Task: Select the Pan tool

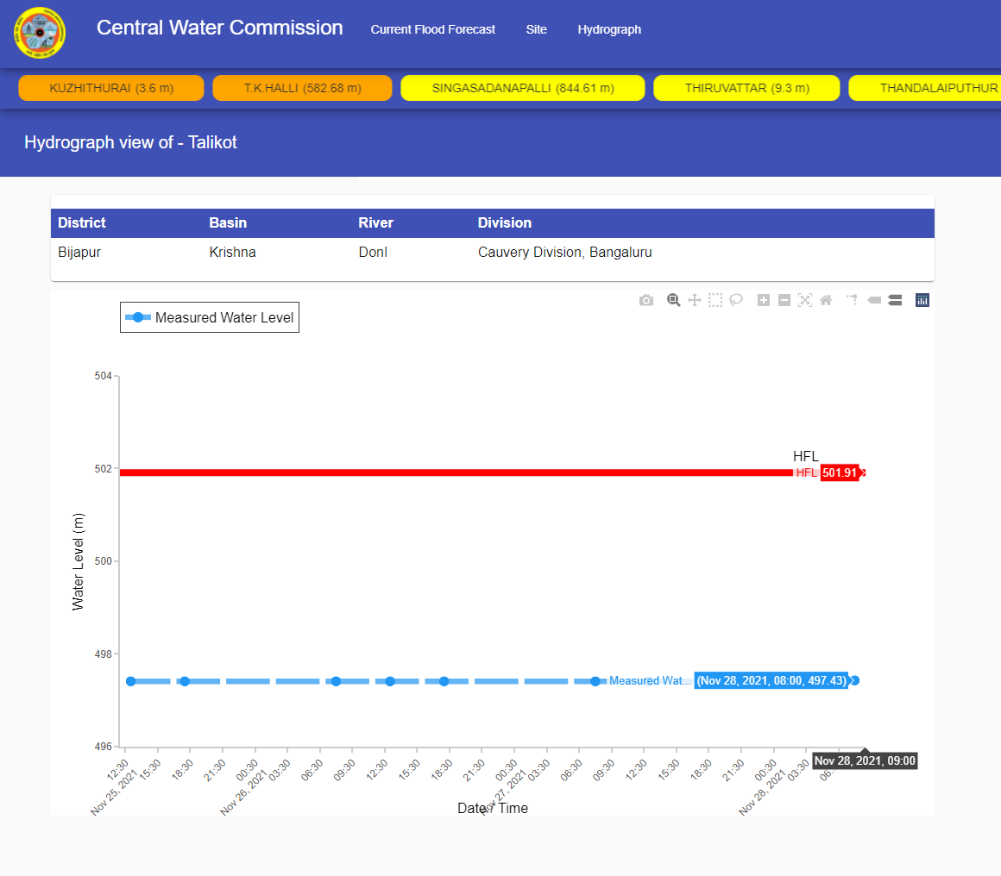Action: [x=695, y=300]
